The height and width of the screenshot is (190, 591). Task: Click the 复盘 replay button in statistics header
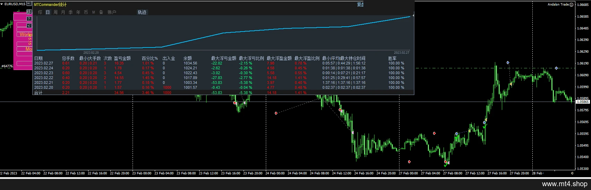pos(360,5)
